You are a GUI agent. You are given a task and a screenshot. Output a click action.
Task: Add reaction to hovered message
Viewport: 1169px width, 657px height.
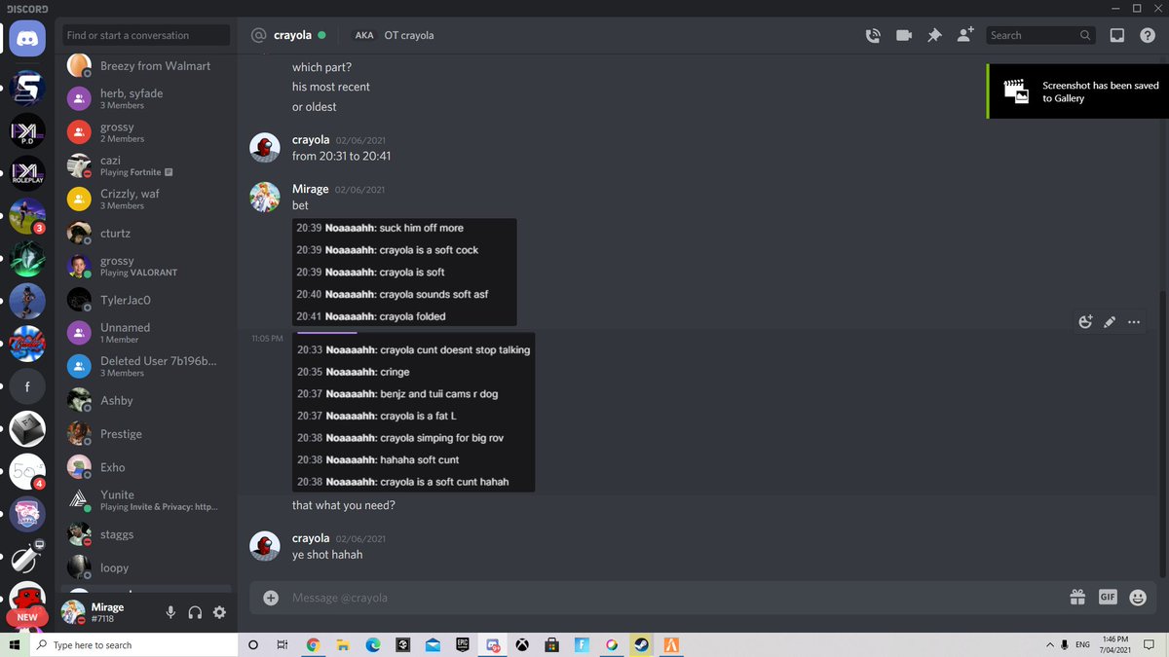1085,322
